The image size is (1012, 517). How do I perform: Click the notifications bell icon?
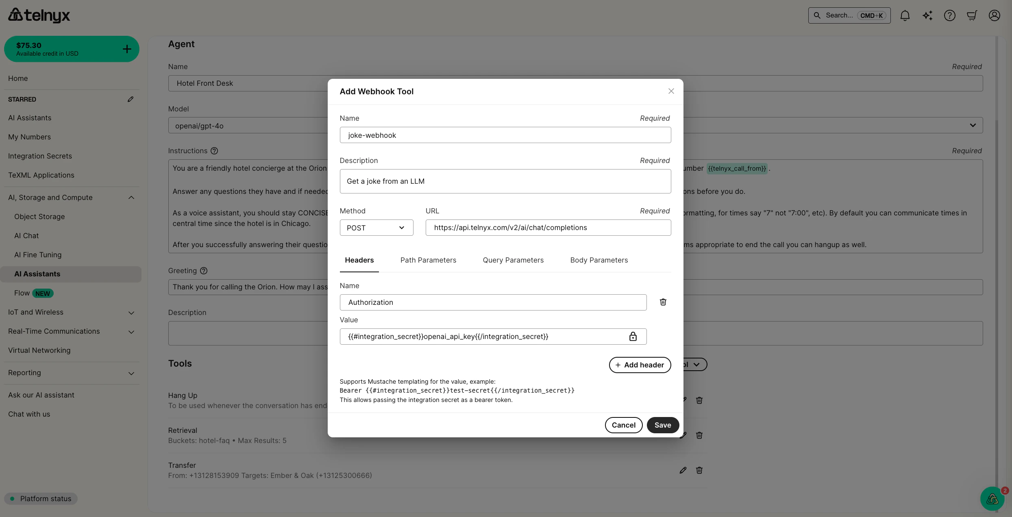coord(905,15)
